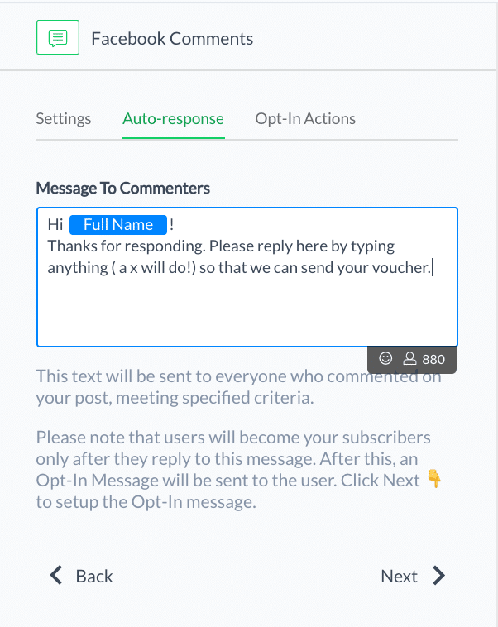The image size is (498, 627).
Task: Open the Opt-In Actions tab
Action: (x=305, y=119)
